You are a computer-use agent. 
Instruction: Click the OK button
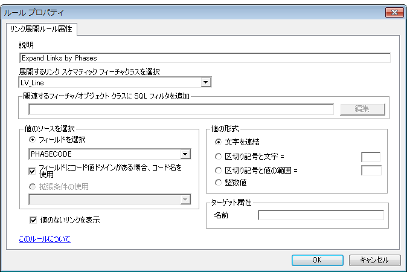tap(317, 260)
